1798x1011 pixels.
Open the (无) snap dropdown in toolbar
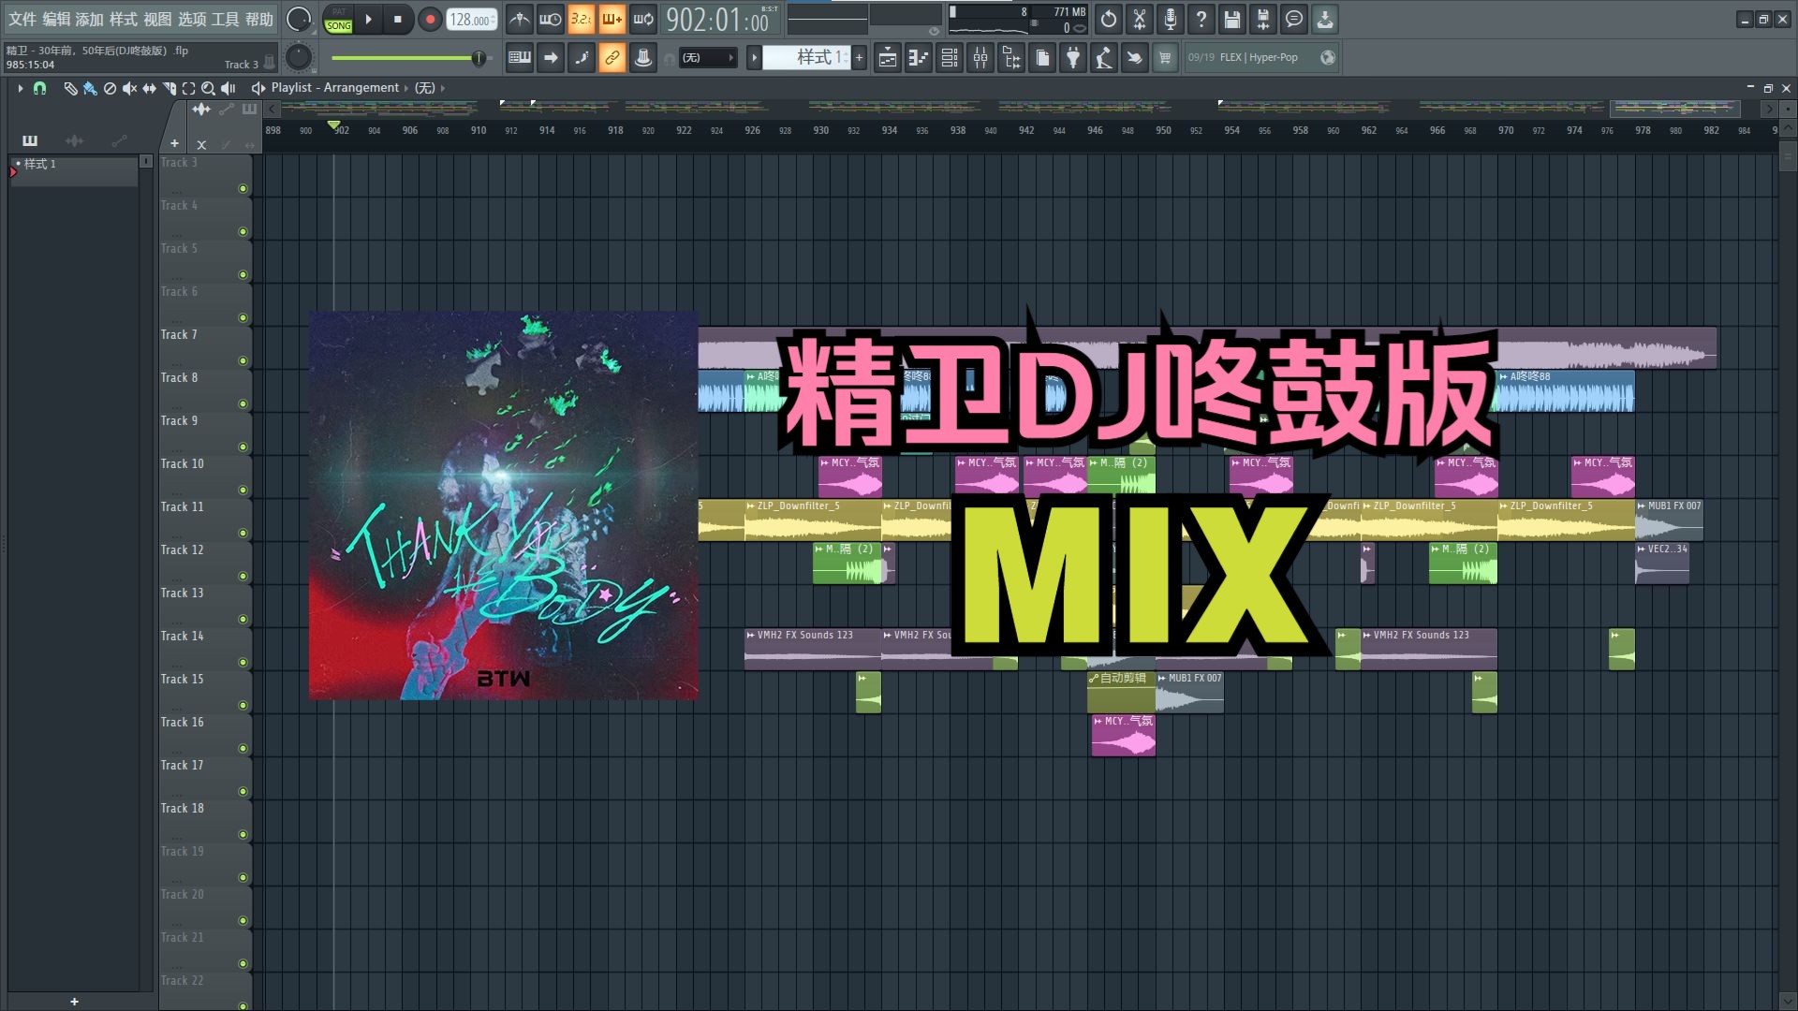(707, 58)
